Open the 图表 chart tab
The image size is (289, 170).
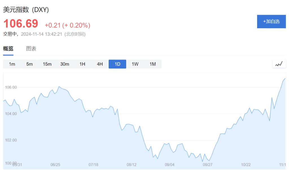tap(31, 48)
